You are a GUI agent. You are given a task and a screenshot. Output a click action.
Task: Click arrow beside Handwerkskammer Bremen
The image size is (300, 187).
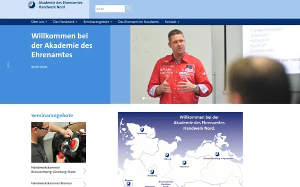coord(84,184)
